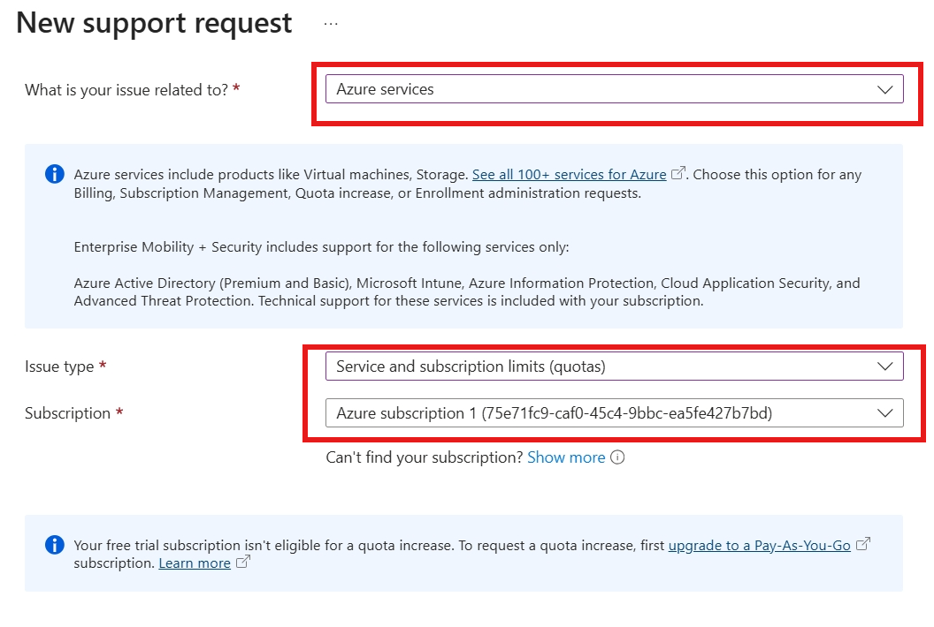Click the info circle next to Show more
The width and height of the screenshot is (934, 627).
617,457
